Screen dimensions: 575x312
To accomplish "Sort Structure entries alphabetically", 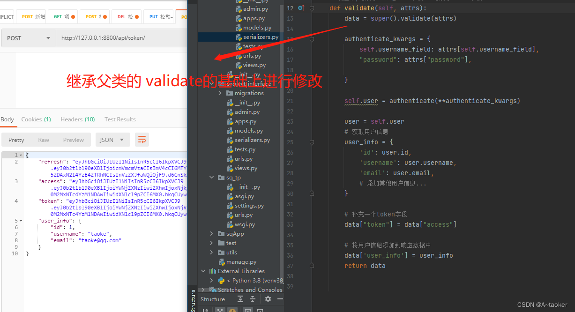I will click(206, 310).
